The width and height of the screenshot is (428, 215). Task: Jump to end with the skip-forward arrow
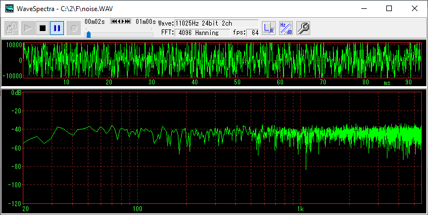click(127, 21)
